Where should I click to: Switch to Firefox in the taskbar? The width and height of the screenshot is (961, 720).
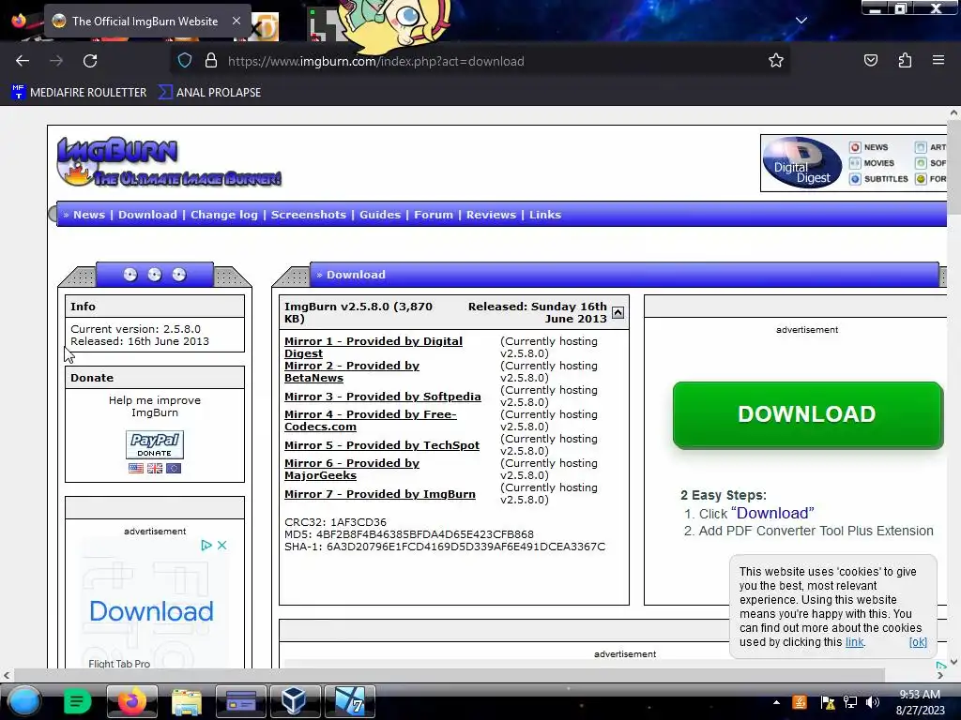131,701
